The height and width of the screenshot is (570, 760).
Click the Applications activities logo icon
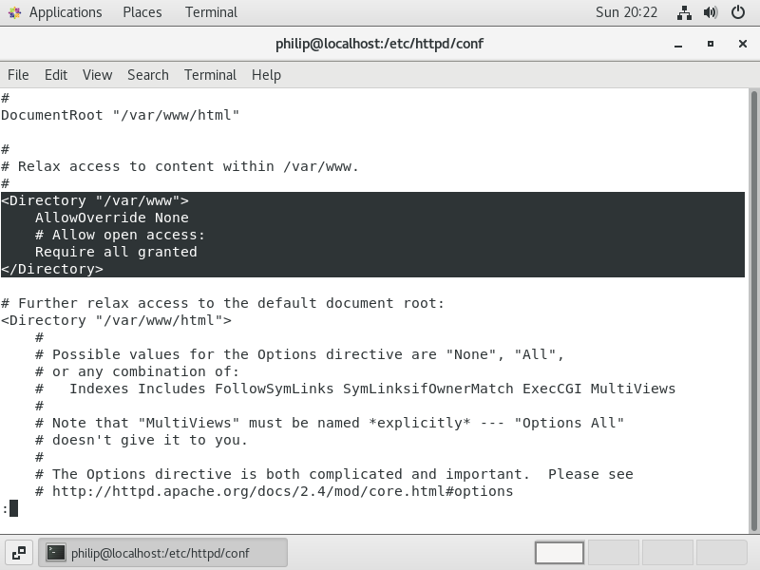14,12
